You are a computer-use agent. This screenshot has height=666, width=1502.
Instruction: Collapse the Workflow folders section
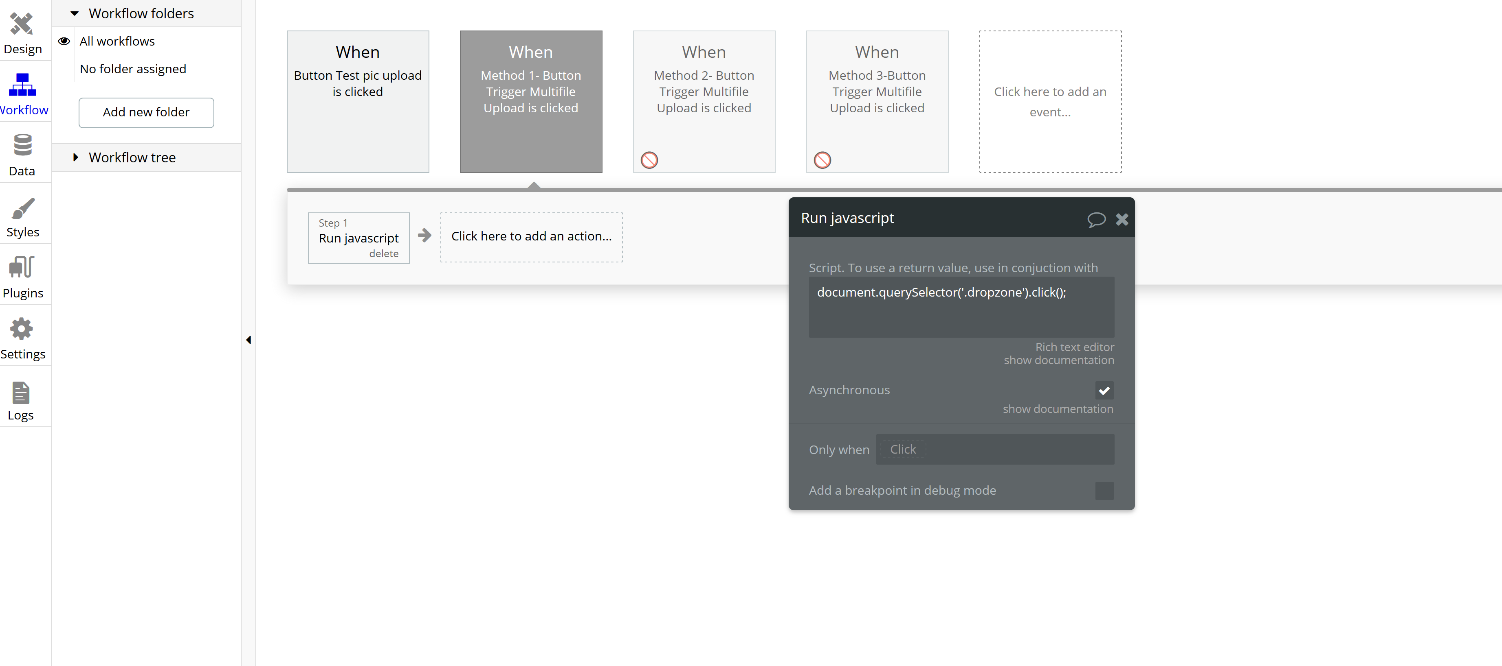click(x=75, y=13)
